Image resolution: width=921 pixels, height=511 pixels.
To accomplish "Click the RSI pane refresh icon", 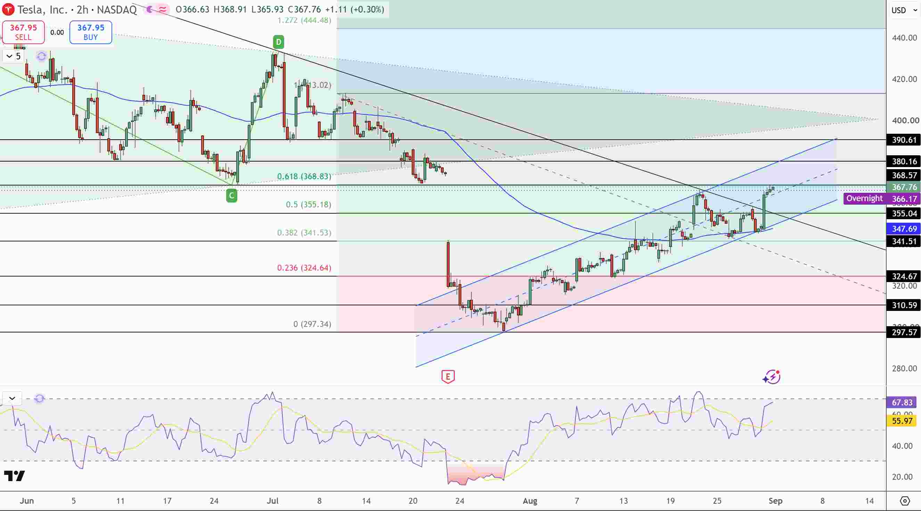I will click(x=39, y=398).
